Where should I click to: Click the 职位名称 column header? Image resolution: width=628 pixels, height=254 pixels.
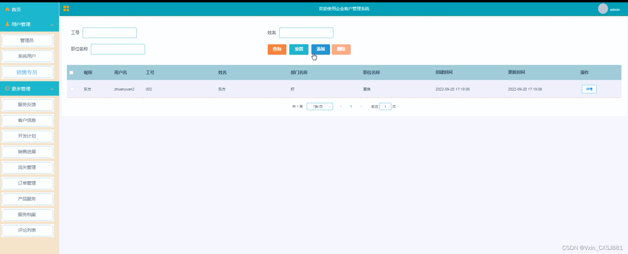[x=372, y=72]
